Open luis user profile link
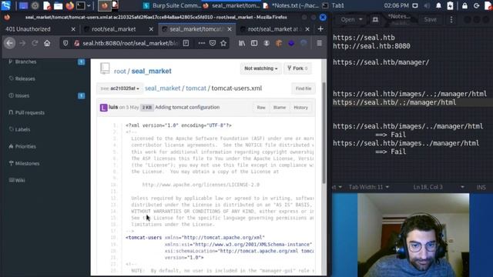Image resolution: width=493 pixels, height=277 pixels. pyautogui.click(x=113, y=107)
